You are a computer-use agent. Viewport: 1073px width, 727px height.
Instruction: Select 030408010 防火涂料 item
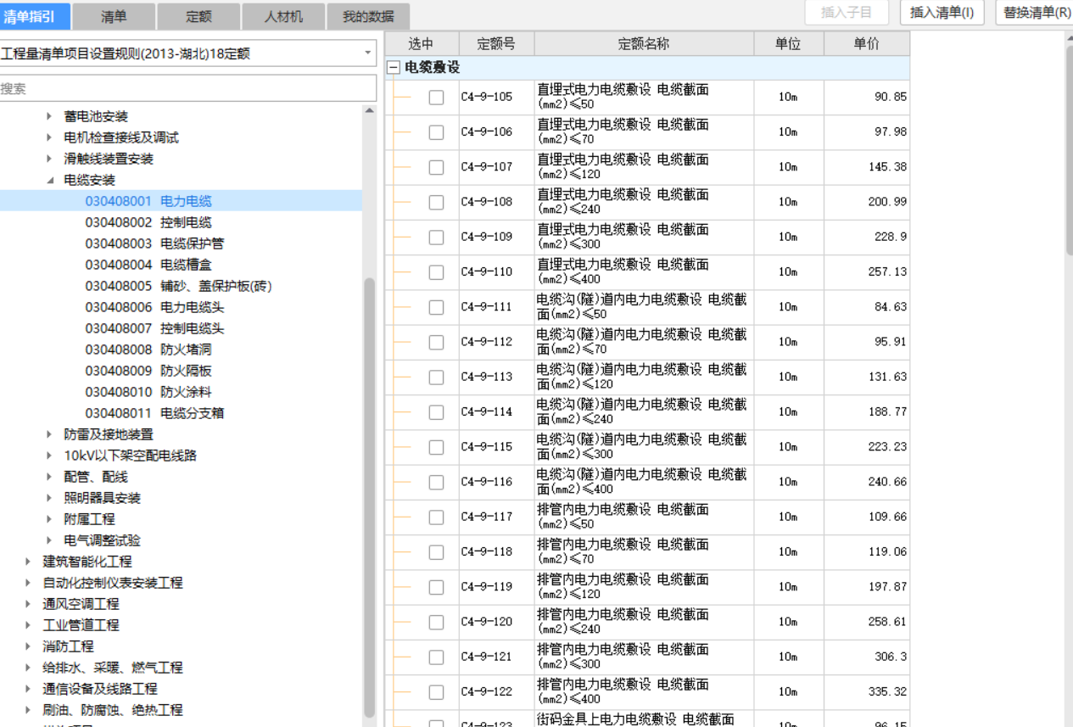[148, 393]
